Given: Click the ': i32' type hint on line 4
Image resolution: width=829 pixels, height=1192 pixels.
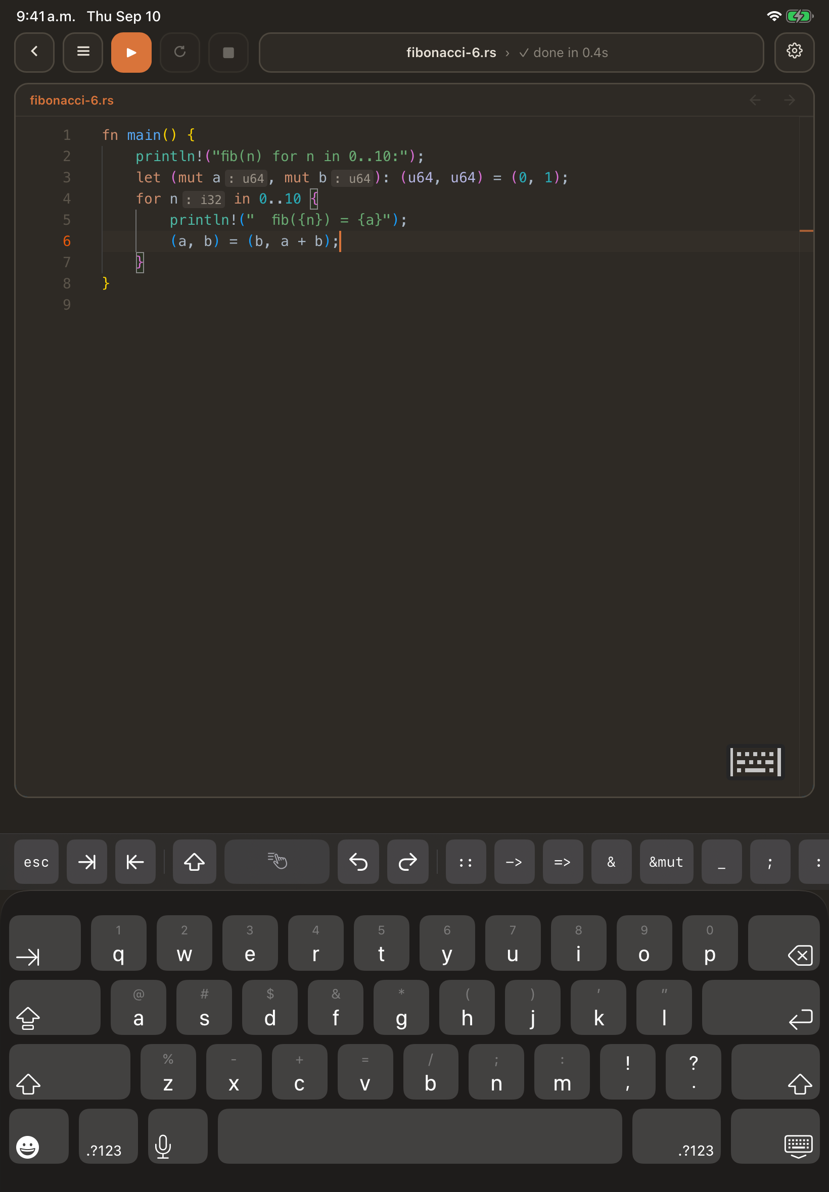Looking at the screenshot, I should click(x=204, y=200).
